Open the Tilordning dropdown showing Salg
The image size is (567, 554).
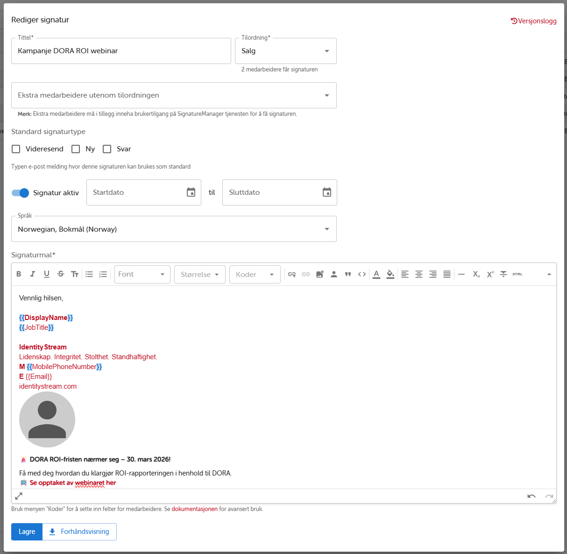pos(285,51)
